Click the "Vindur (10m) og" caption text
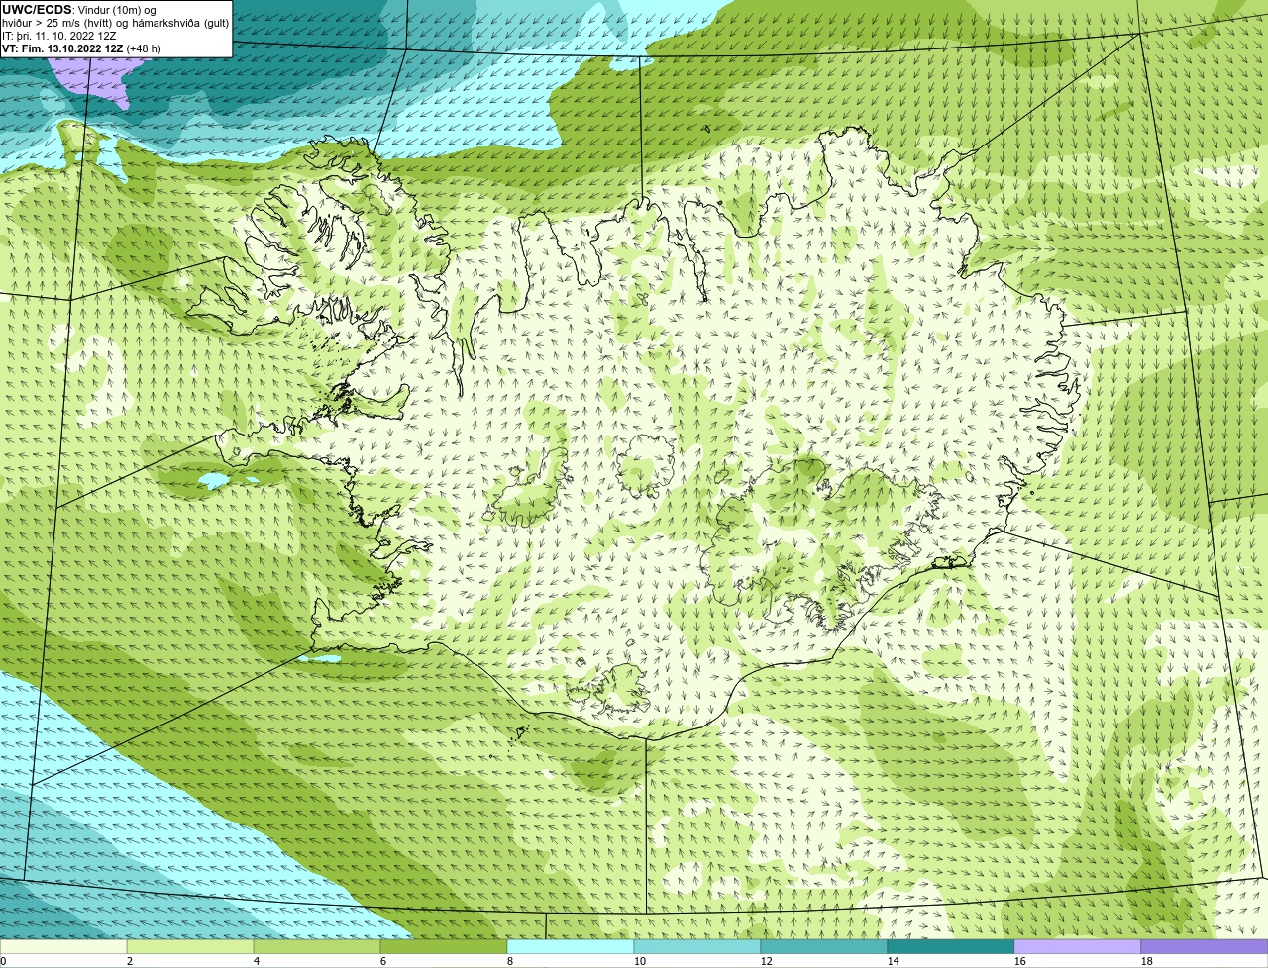The image size is (1268, 968). coord(117,10)
